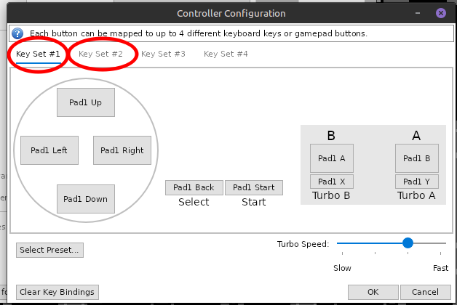Edit Turbo B mapping Pad1 X
The height and width of the screenshot is (305, 457).
coord(332,182)
